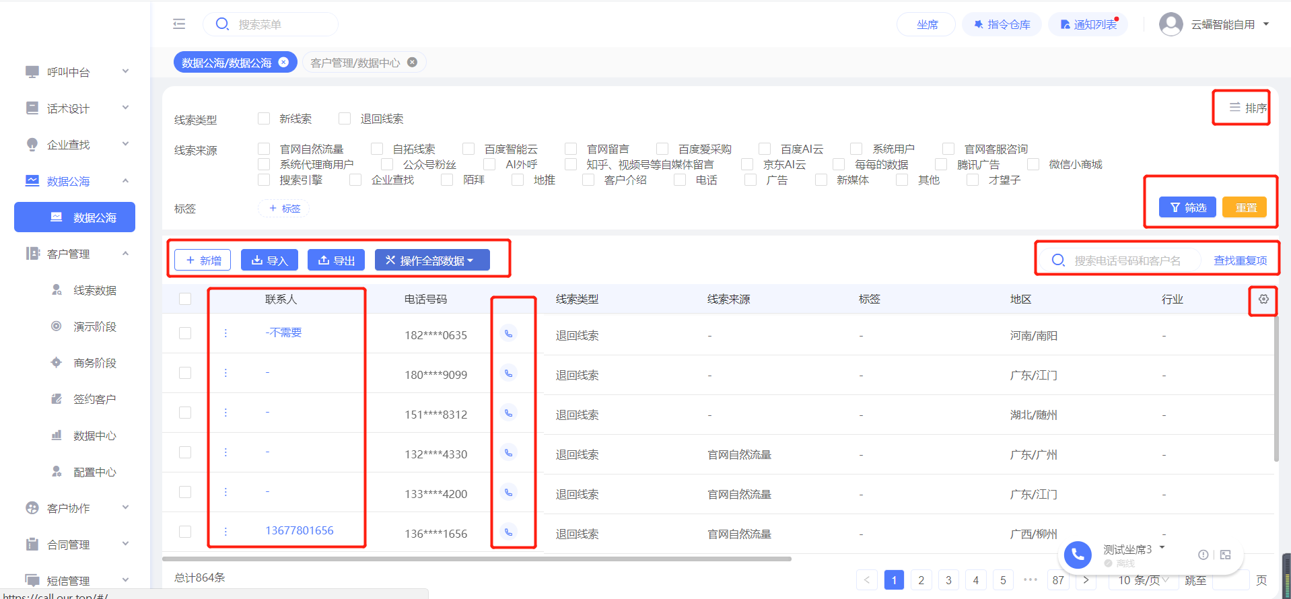The width and height of the screenshot is (1291, 599).
Task: Check the AI外呼 checkbox
Action: (x=490, y=164)
